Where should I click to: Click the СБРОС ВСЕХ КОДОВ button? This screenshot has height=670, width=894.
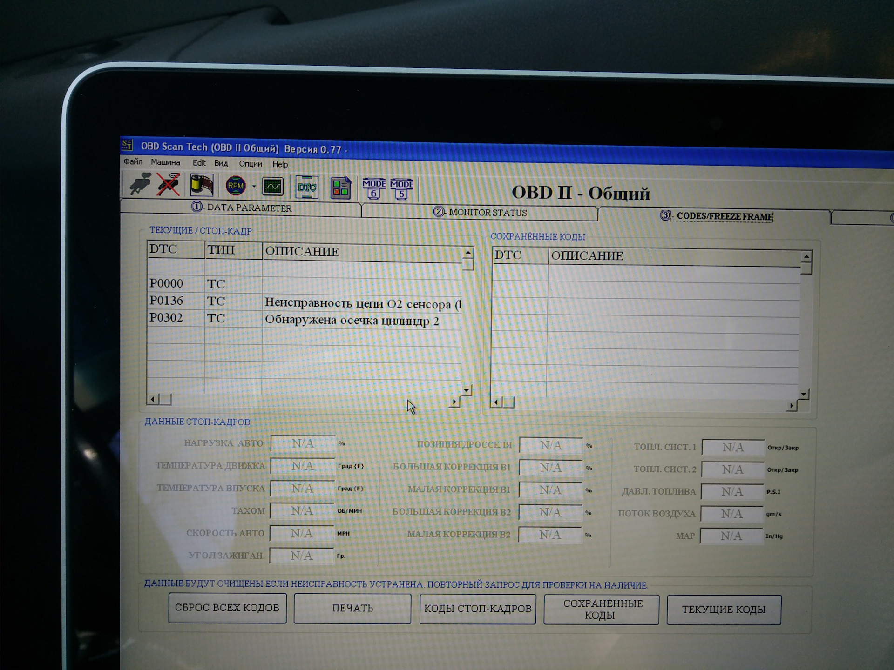(228, 608)
